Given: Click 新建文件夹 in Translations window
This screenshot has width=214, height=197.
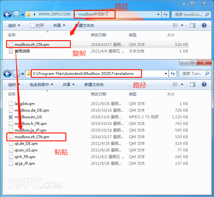Looking at the screenshot, I should coord(94,84).
